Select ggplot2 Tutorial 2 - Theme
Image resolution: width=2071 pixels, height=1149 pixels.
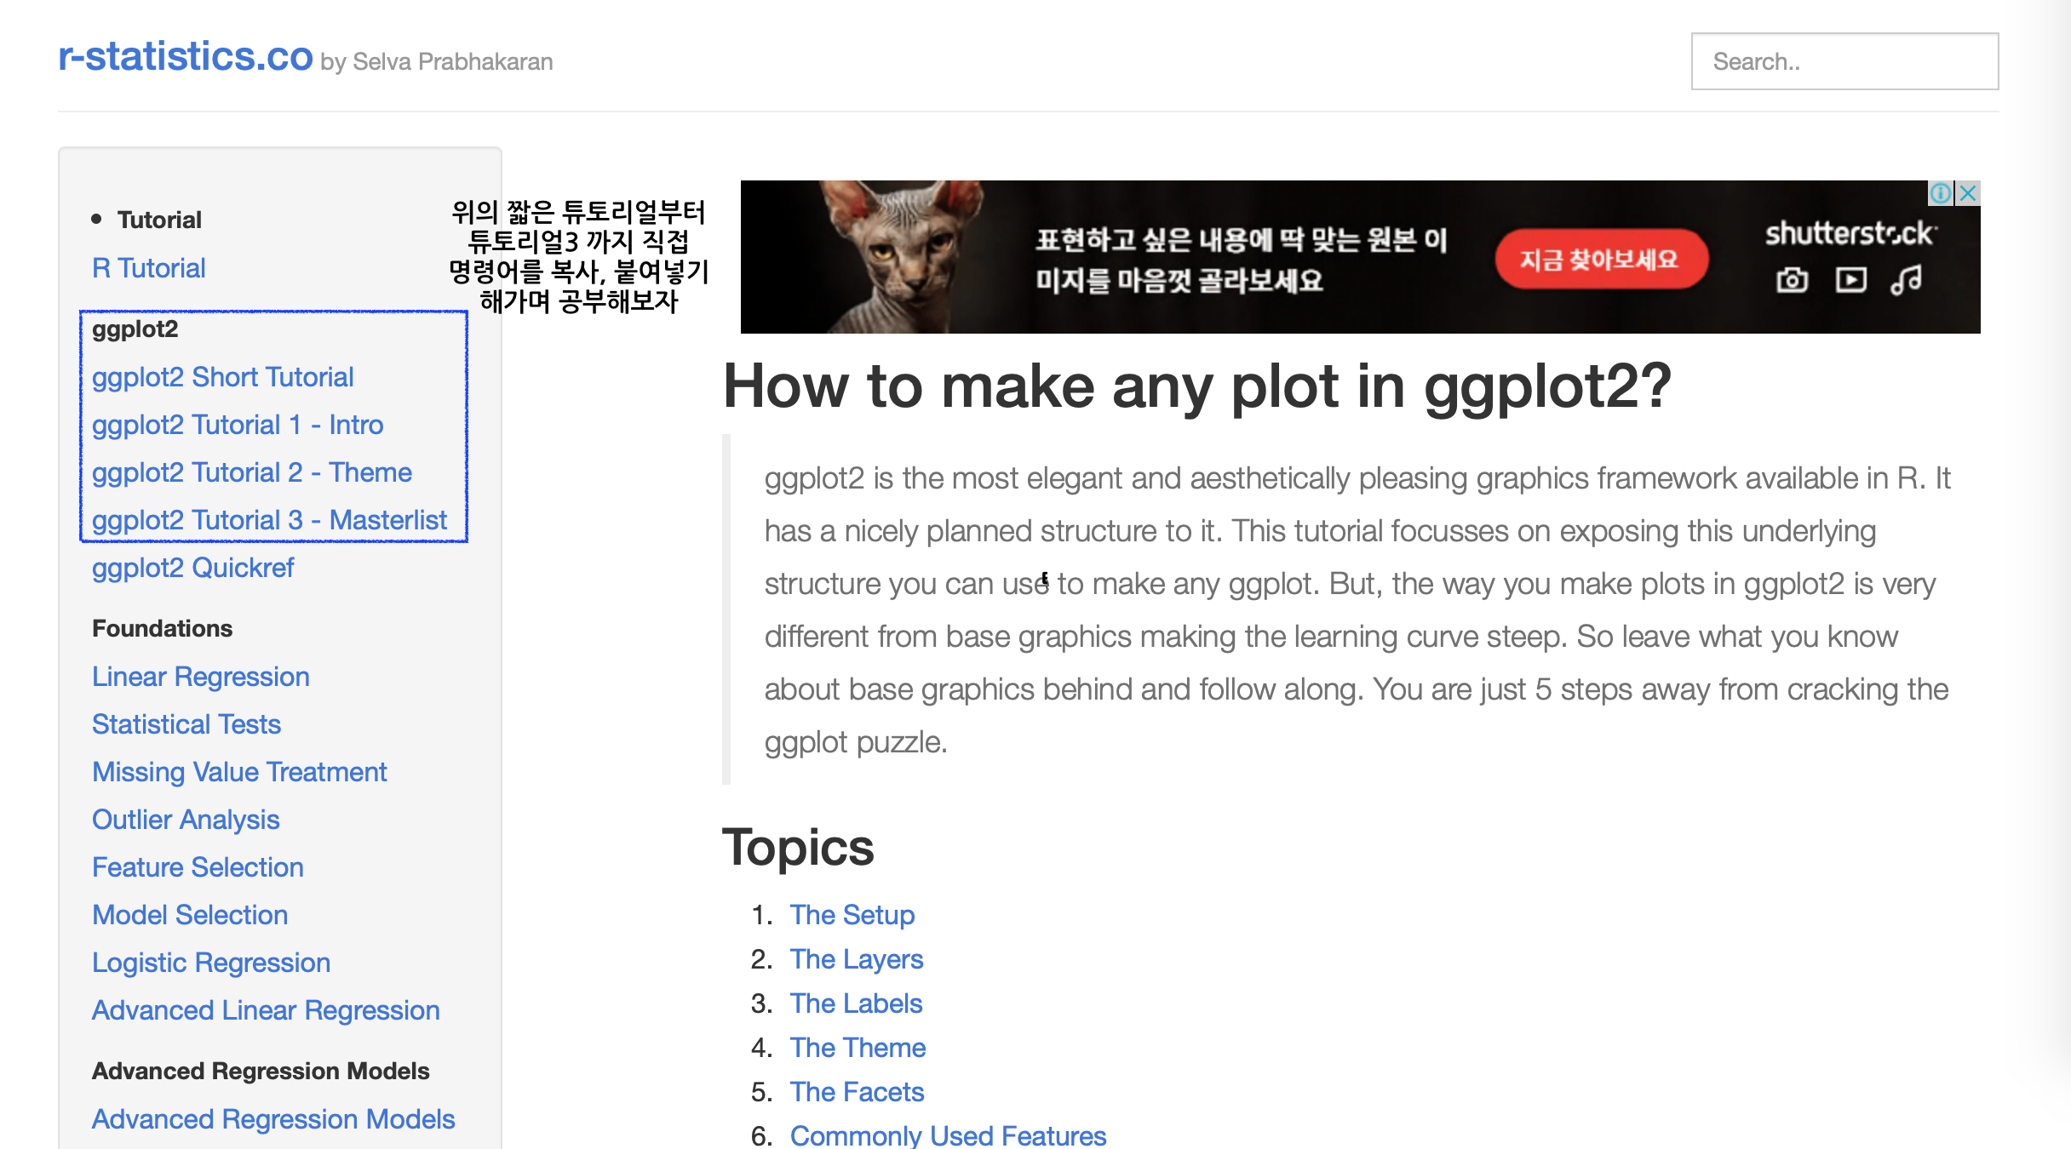pos(251,472)
